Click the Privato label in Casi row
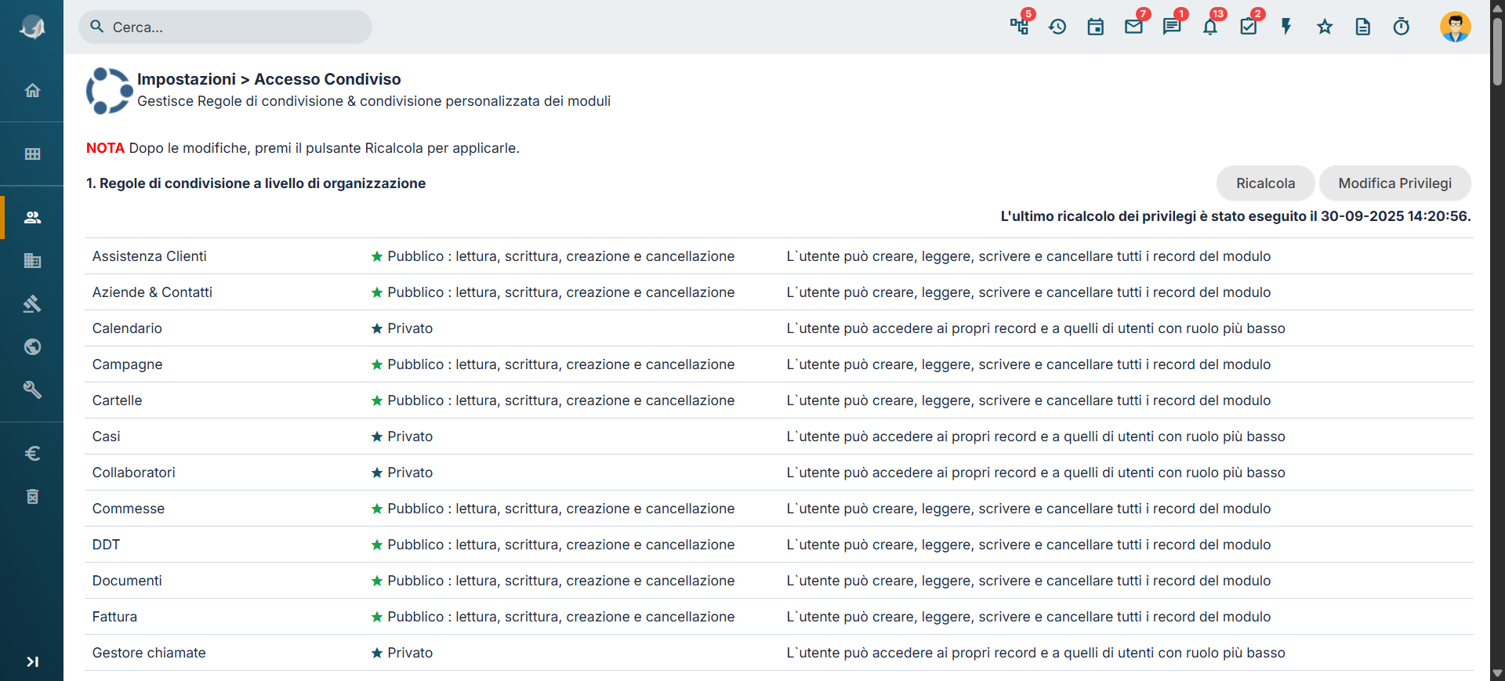The height and width of the screenshot is (681, 1505). [410, 436]
